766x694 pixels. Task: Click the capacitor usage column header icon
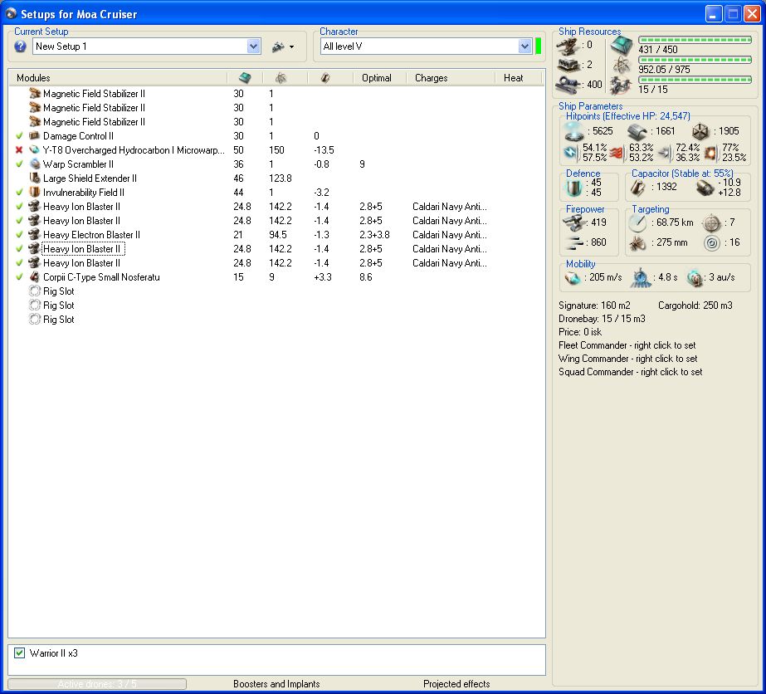324,78
